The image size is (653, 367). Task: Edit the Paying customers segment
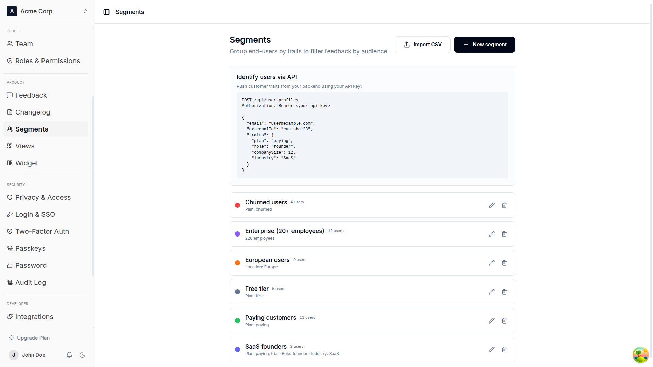491,321
